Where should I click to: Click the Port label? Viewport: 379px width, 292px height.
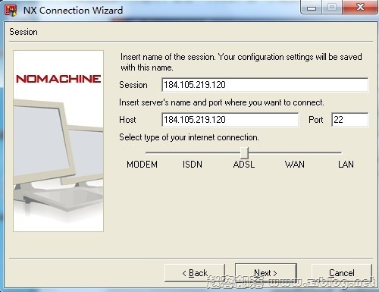click(316, 120)
